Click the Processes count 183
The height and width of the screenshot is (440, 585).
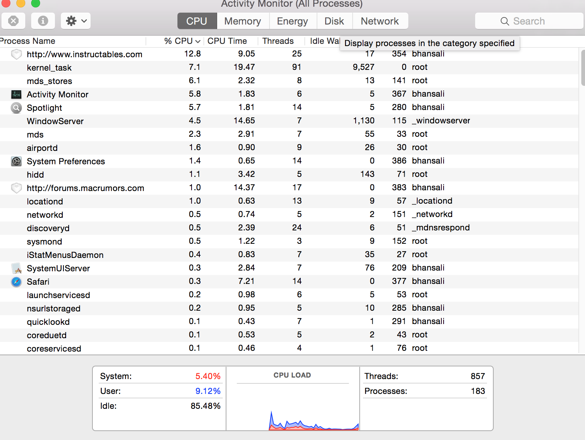[x=478, y=391]
